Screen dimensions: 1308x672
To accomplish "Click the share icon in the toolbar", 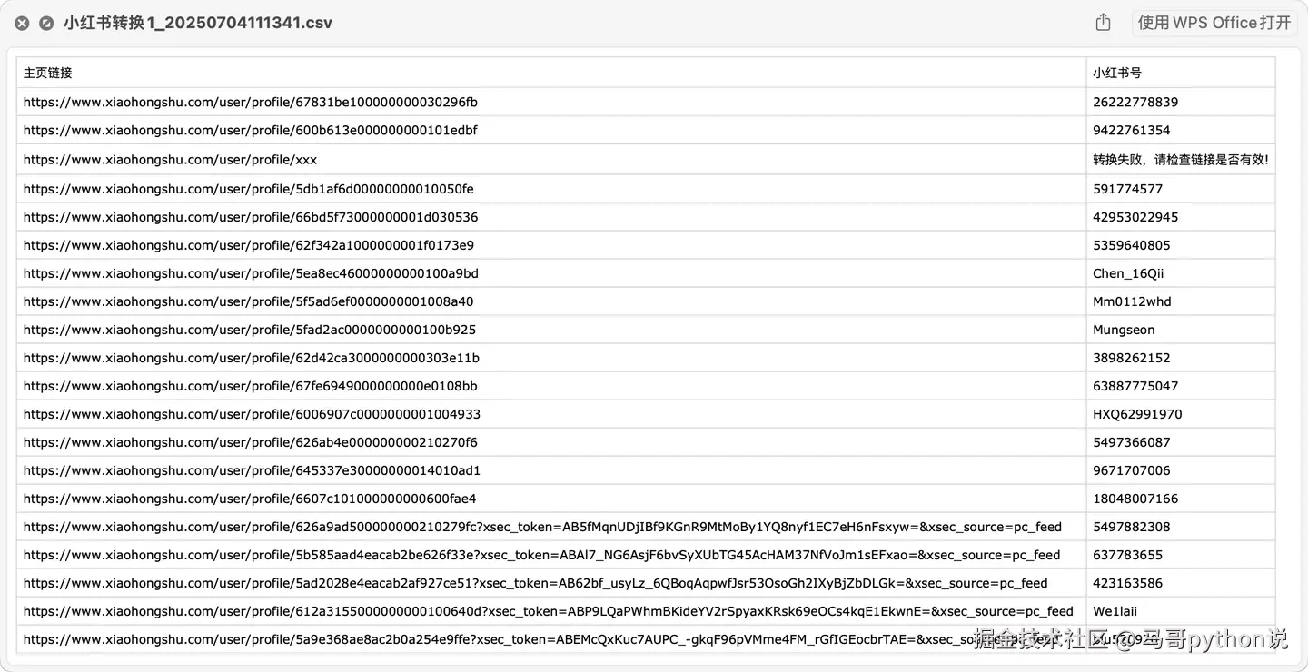I will click(x=1102, y=22).
